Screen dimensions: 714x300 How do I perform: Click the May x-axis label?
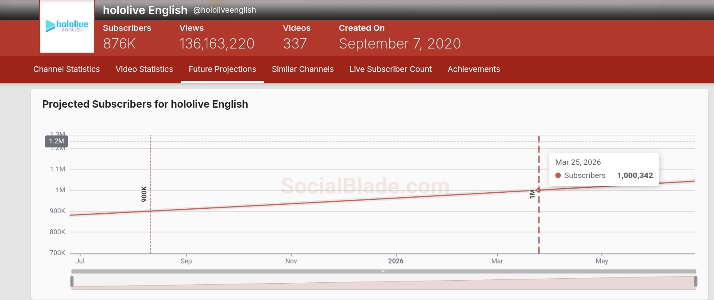(x=602, y=261)
